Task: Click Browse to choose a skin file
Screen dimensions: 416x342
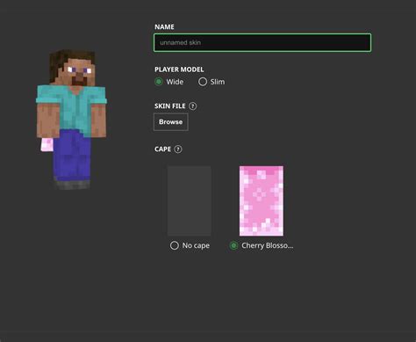Action: coord(171,122)
